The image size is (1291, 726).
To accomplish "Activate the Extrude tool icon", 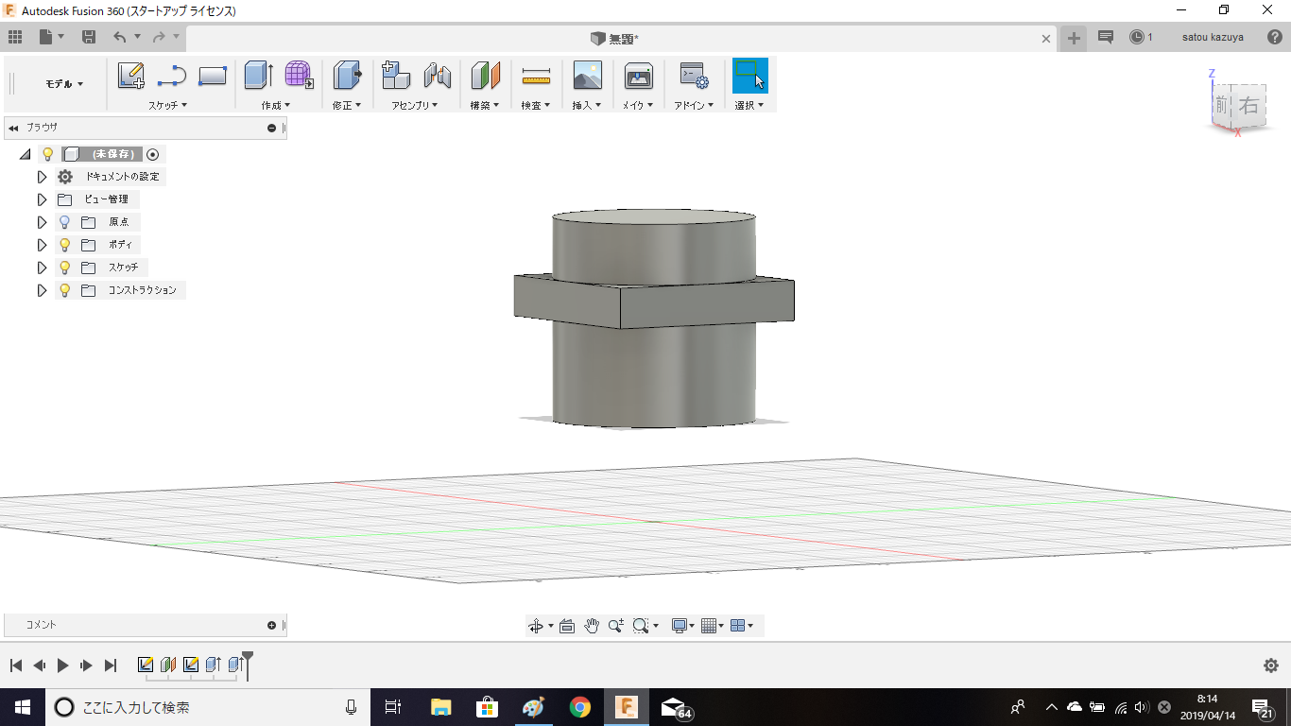I will click(258, 76).
